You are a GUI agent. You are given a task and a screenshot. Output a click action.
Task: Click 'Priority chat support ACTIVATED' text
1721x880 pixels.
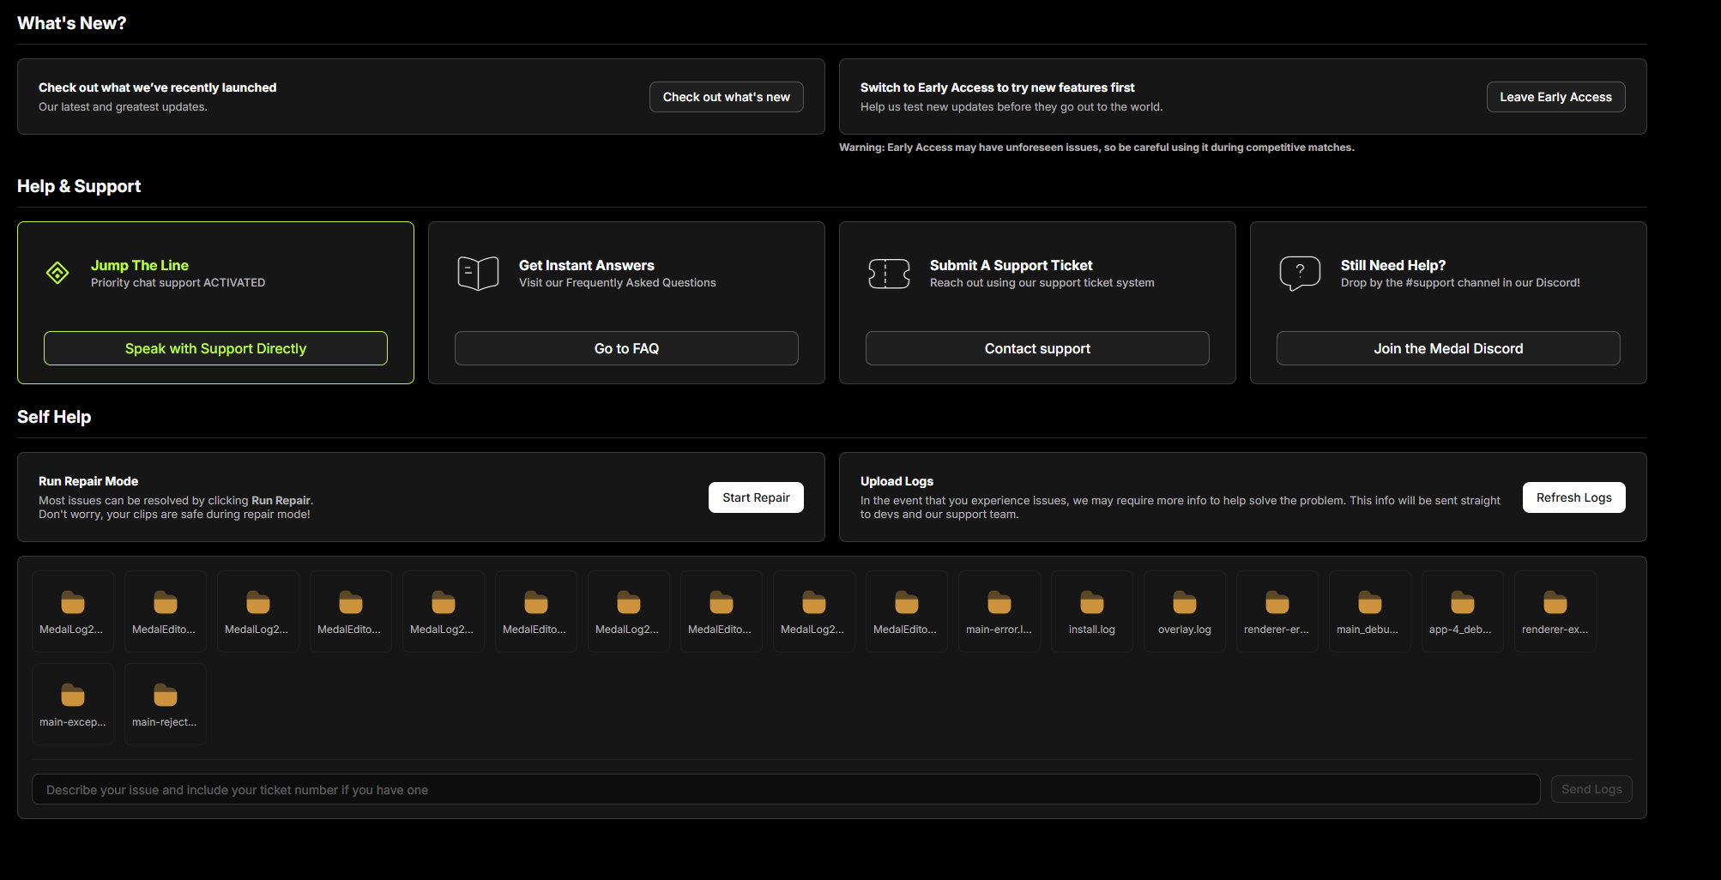[x=178, y=282]
